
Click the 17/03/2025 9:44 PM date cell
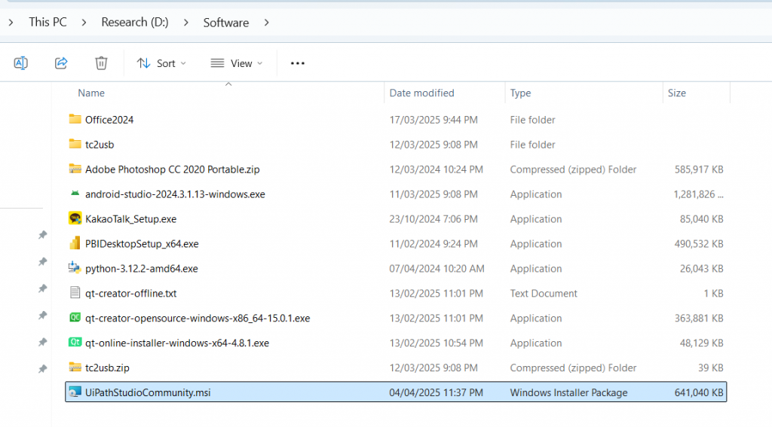point(433,120)
